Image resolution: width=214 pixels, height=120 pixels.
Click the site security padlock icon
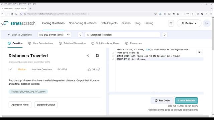point(25,14)
